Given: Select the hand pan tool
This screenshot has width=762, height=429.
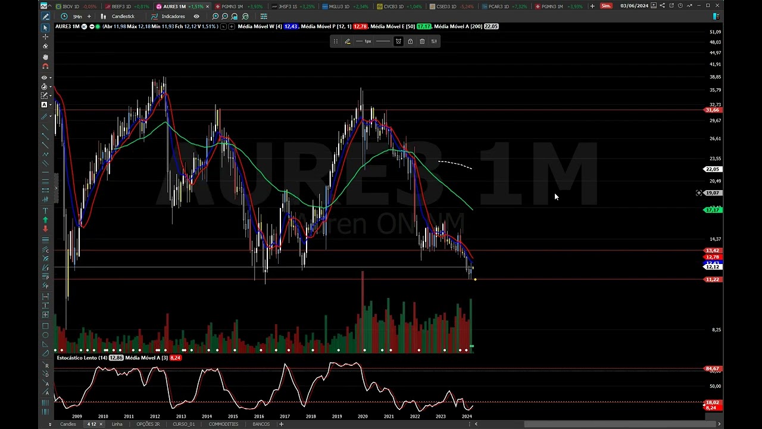Looking at the screenshot, I should pos(45,57).
